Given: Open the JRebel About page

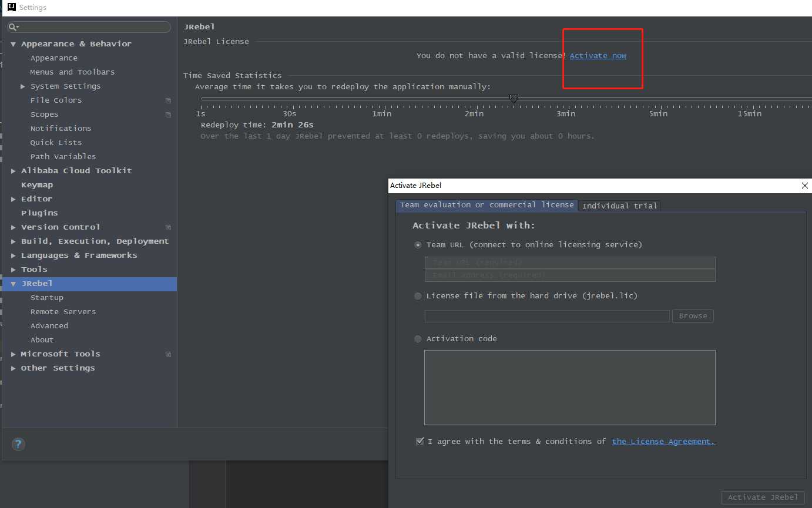Looking at the screenshot, I should 42,340.
